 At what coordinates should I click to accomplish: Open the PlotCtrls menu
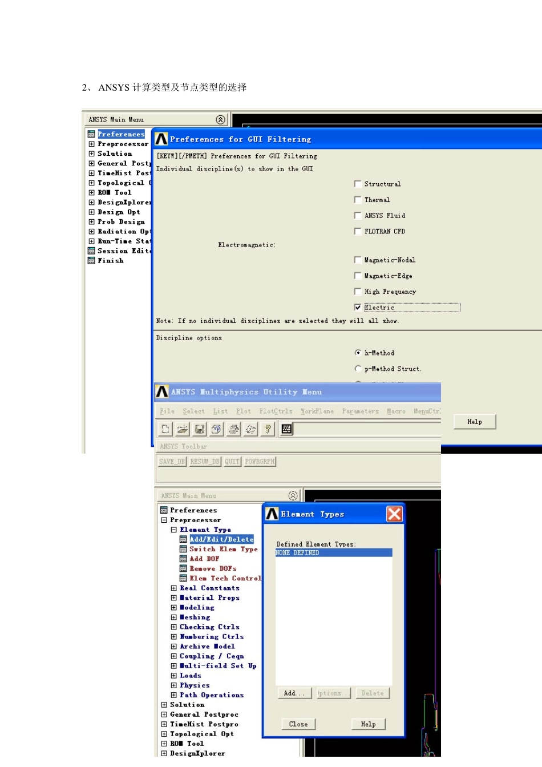coord(276,411)
